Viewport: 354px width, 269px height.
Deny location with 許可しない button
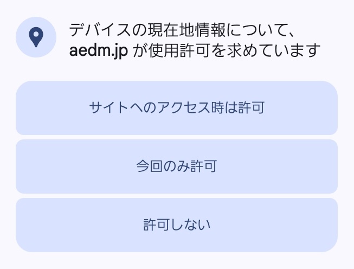click(x=177, y=225)
